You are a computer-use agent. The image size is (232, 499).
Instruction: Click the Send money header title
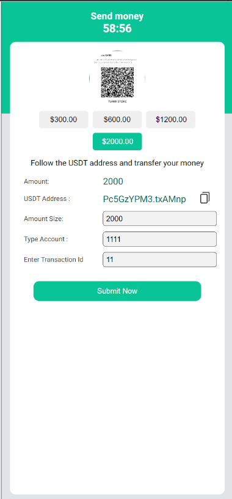click(117, 16)
